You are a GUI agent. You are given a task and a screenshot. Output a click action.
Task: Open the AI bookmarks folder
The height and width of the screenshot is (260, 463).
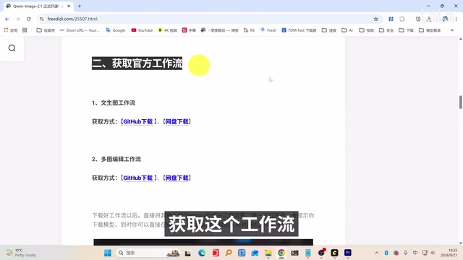[347, 30]
